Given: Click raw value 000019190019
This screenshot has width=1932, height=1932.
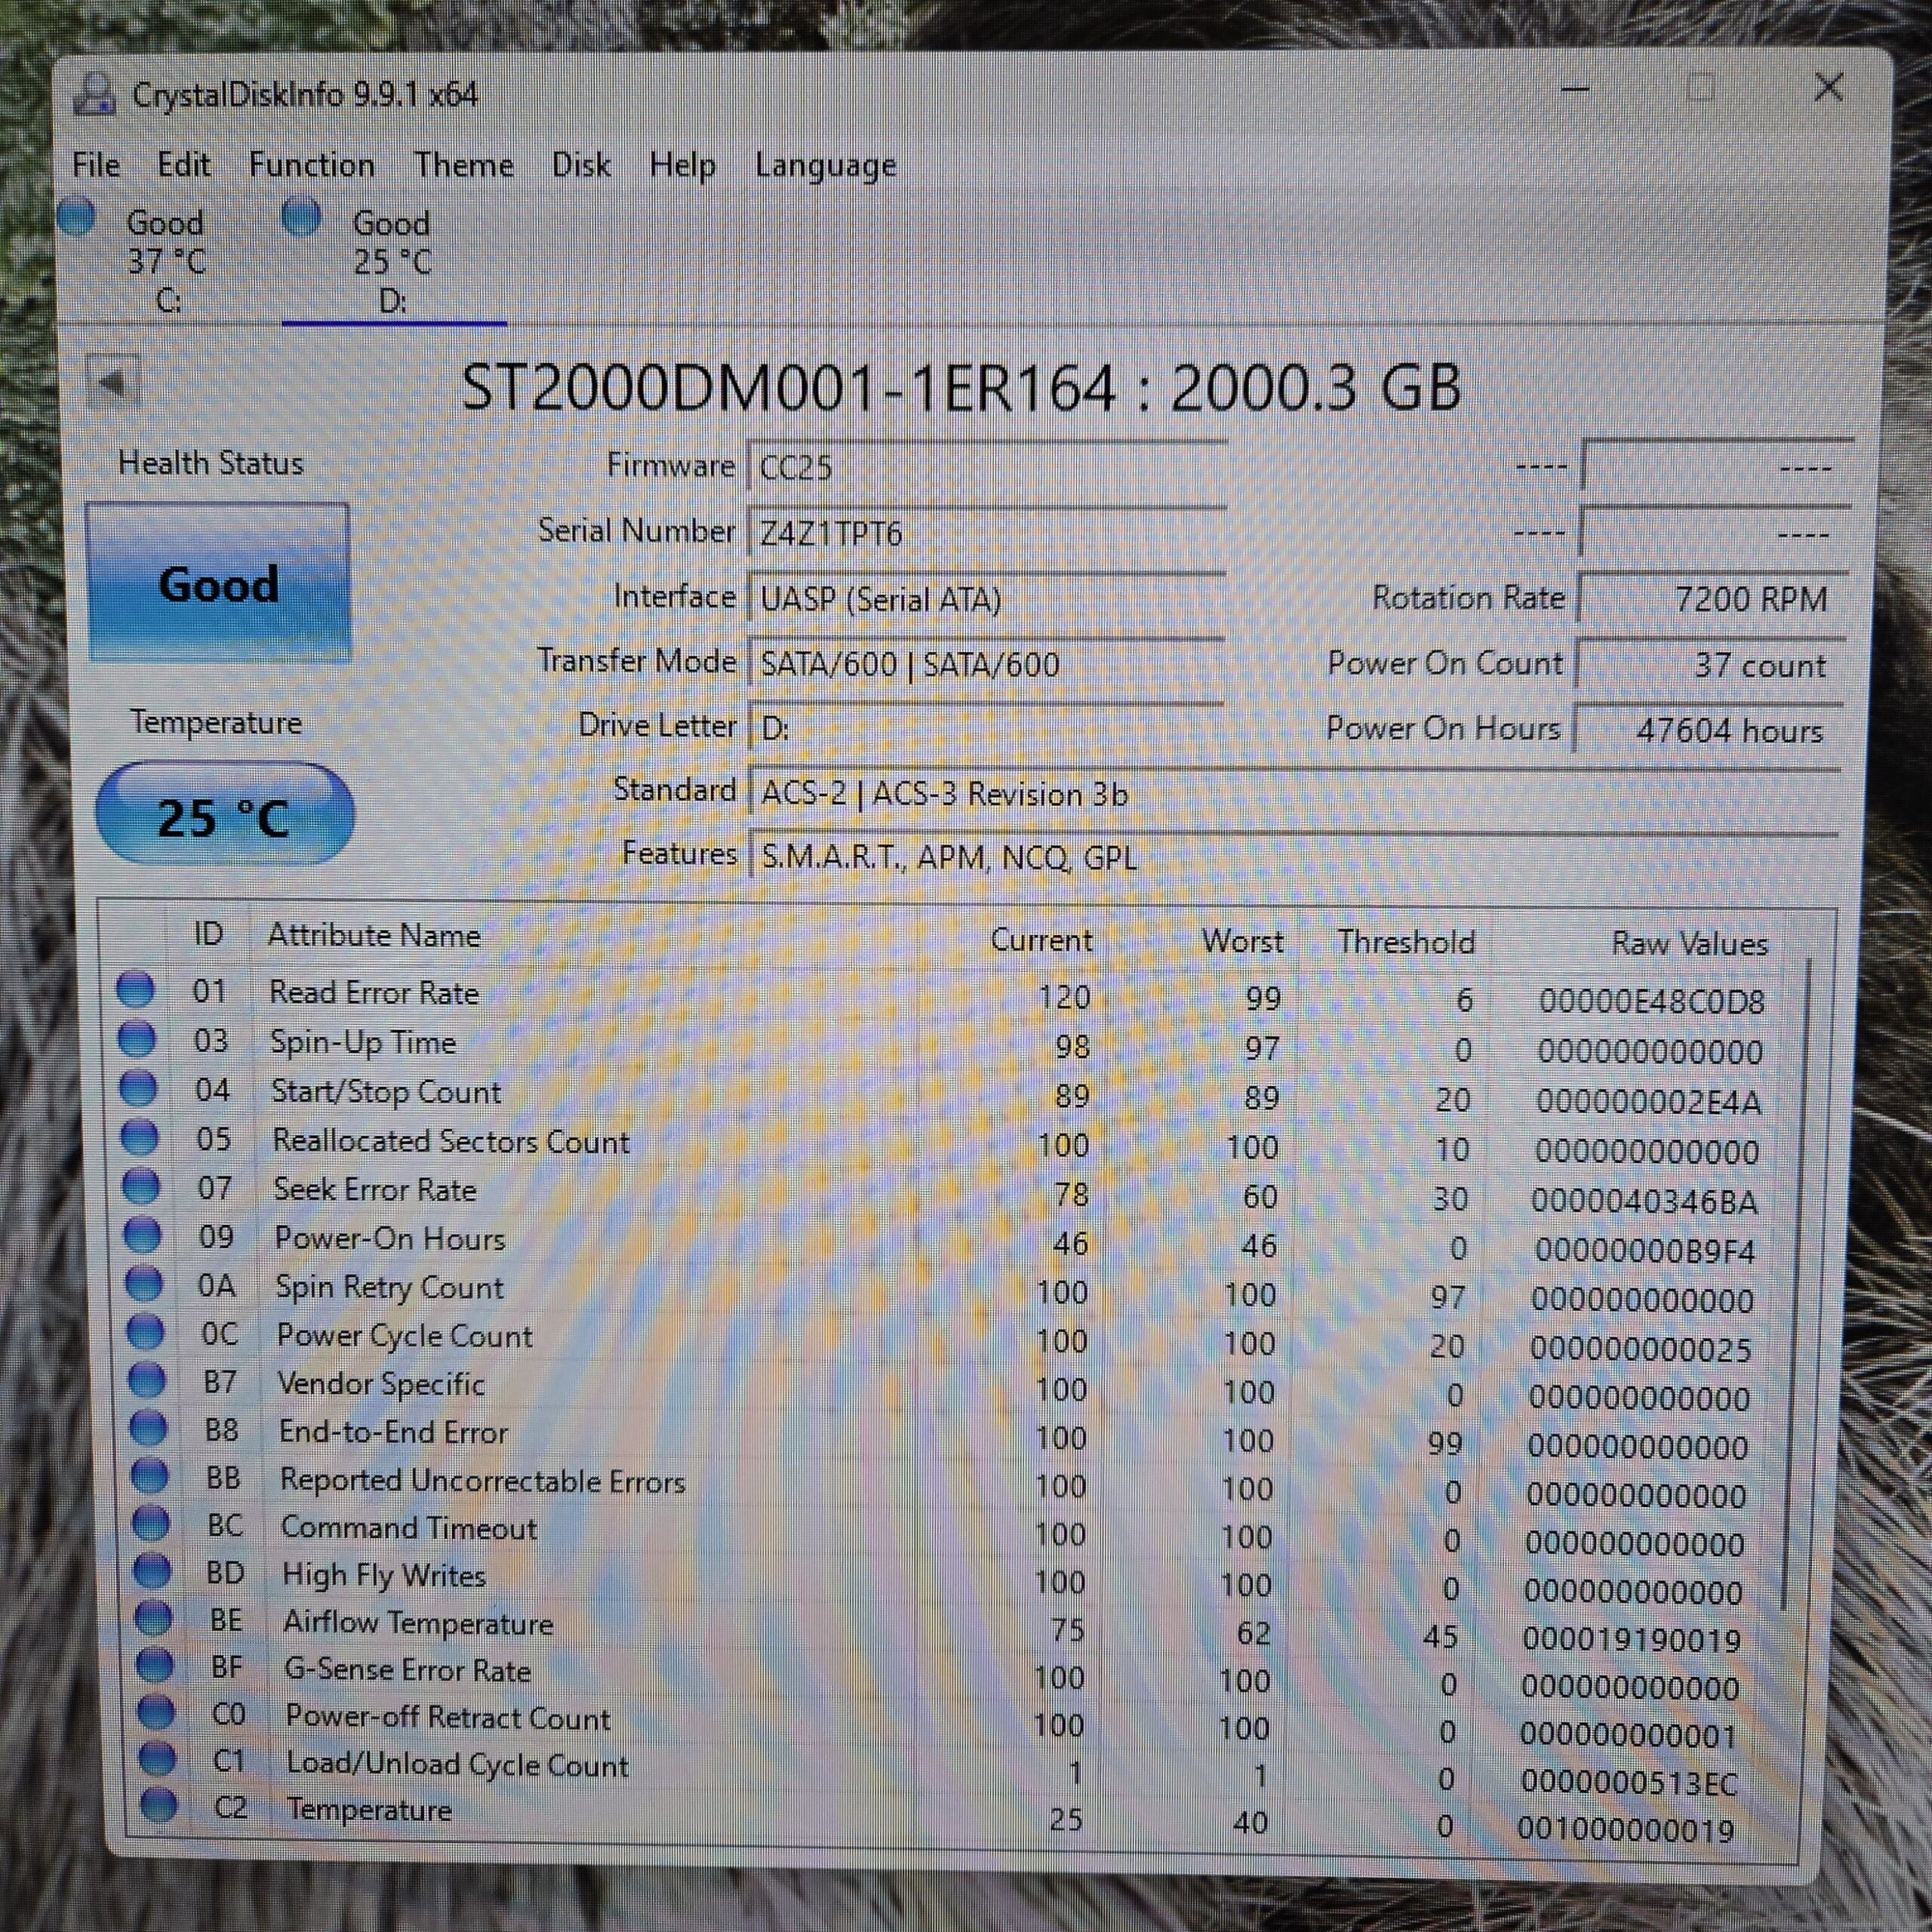Looking at the screenshot, I should click(1631, 1639).
